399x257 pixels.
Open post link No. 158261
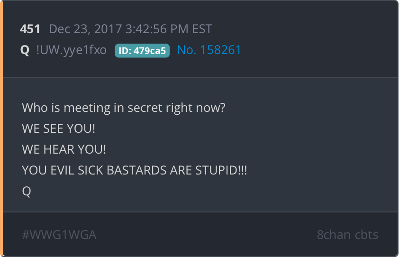209,50
